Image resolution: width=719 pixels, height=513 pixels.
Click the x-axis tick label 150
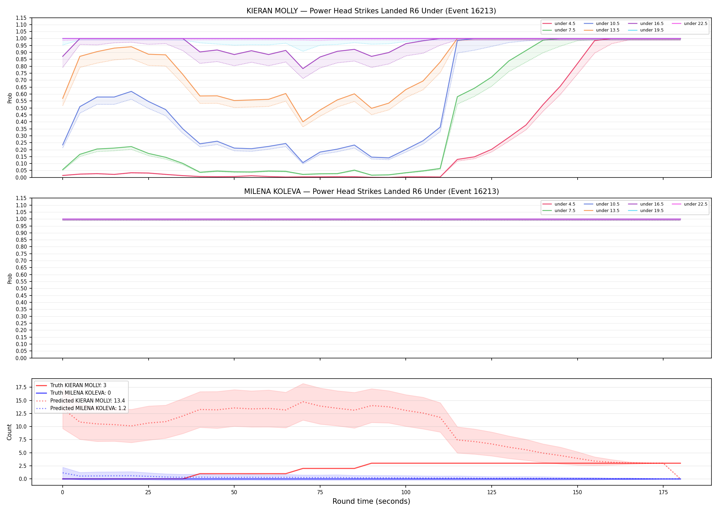(577, 492)
